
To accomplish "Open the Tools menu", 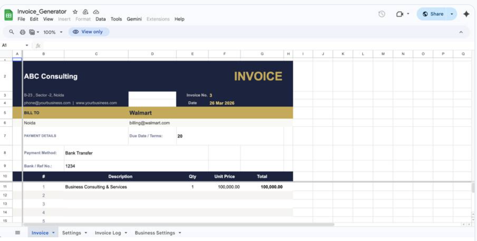I will pos(116,19).
